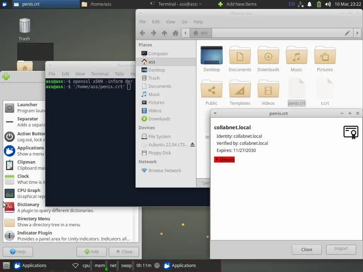Click the network connection icon in the top panel

point(301,4)
